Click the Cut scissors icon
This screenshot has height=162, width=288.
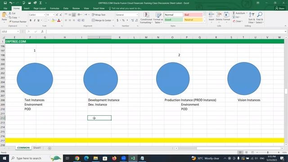(x=10, y=13)
